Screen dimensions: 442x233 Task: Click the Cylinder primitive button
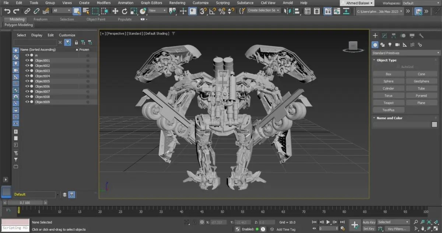[x=388, y=88]
